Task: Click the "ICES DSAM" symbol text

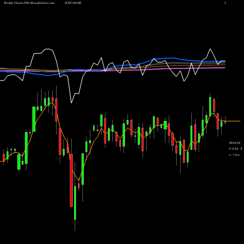Action: (73, 3)
